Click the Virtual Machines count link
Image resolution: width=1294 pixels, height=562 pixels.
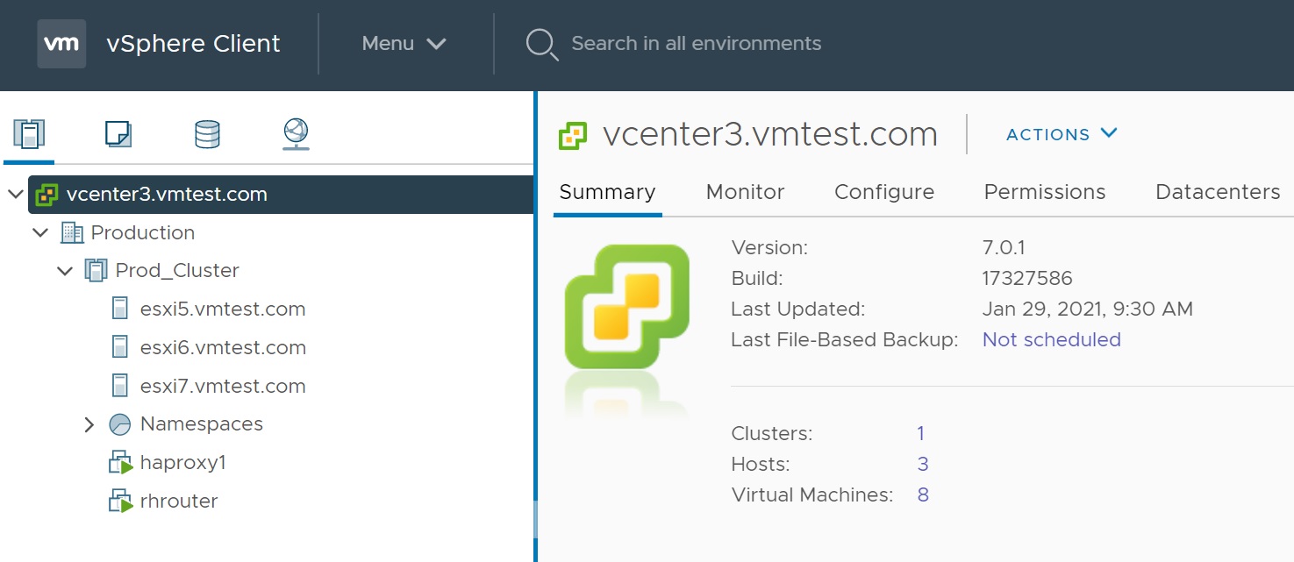point(923,494)
